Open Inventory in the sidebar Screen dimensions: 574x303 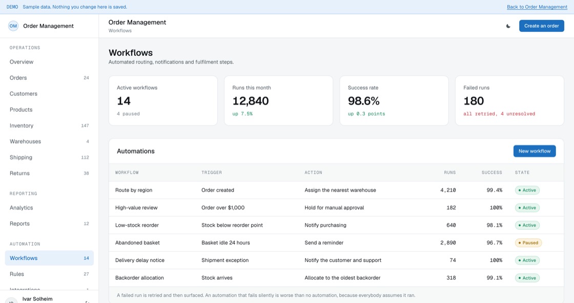click(x=49, y=126)
